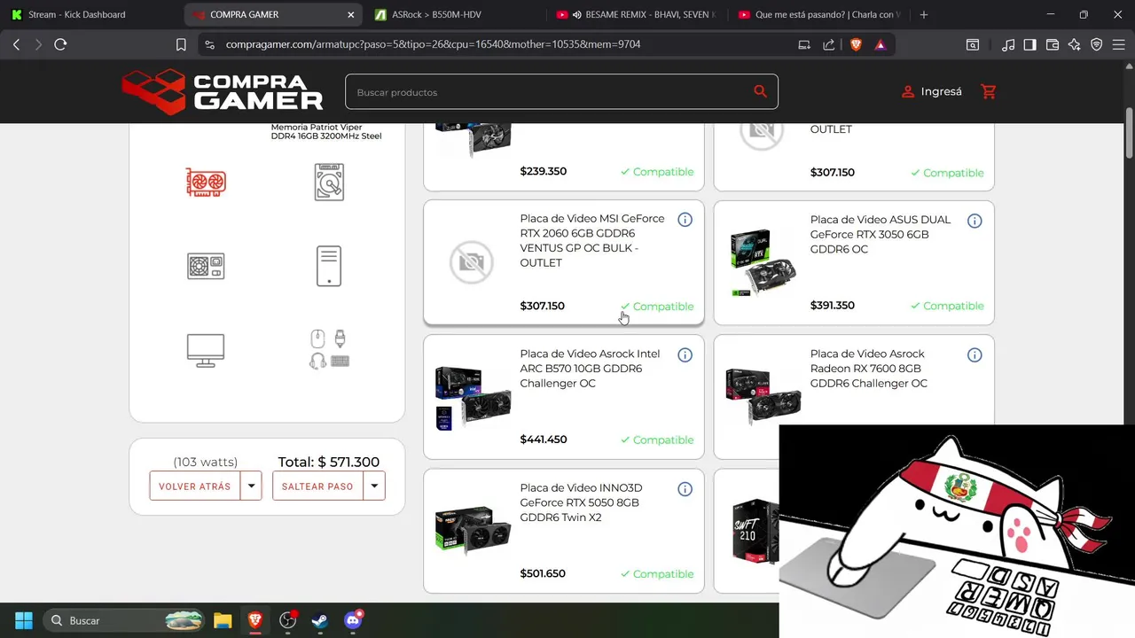Open Steam from taskbar

(x=320, y=620)
